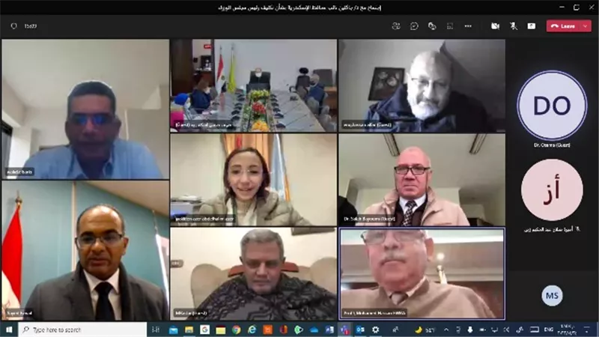Open OneDrive cloud icon on the taskbar

pos(314,330)
